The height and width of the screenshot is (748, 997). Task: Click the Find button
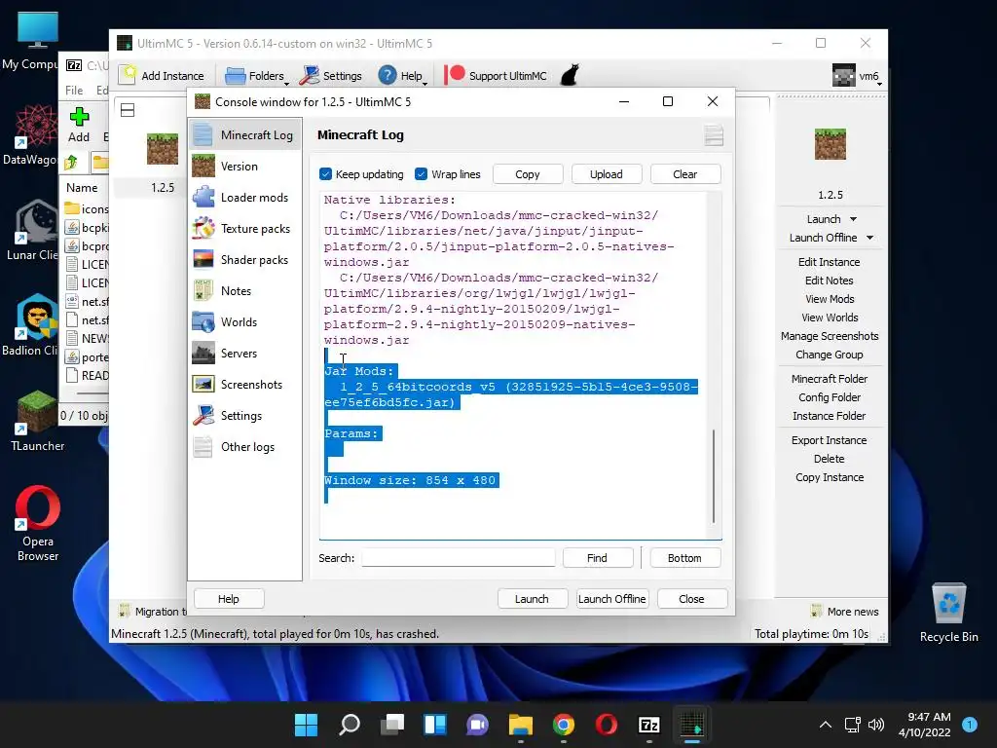pyautogui.click(x=598, y=558)
